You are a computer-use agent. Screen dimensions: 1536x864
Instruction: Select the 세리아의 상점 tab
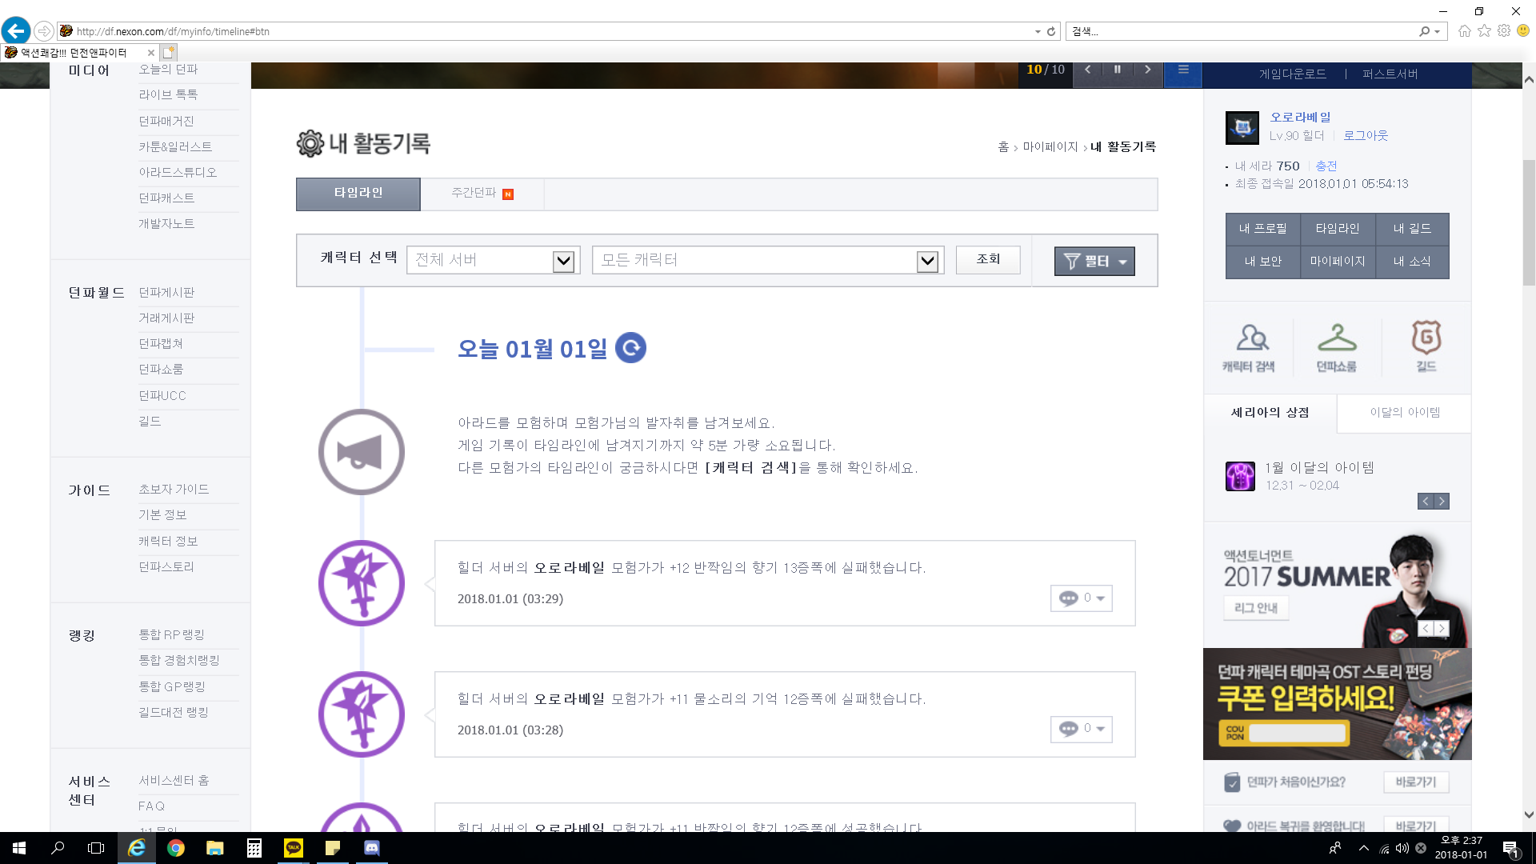[1270, 413]
